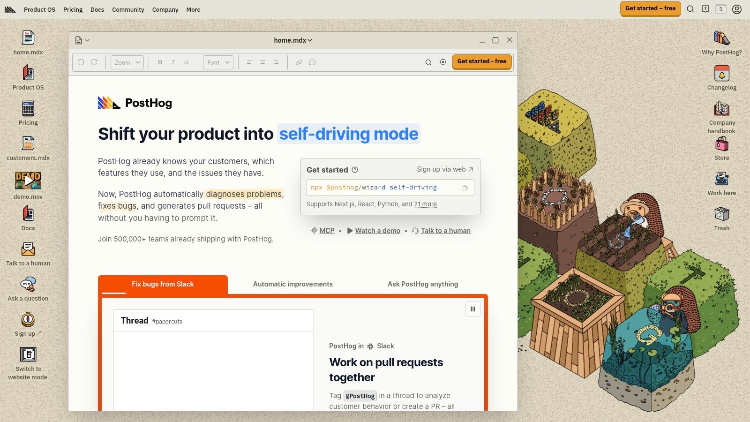This screenshot has width=750, height=422.
Task: Toggle strikethrough formatting in editor toolbar
Action: (x=186, y=62)
